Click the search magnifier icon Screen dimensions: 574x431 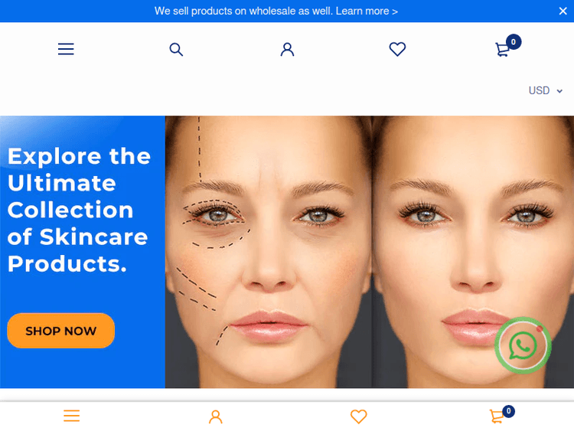(x=176, y=49)
